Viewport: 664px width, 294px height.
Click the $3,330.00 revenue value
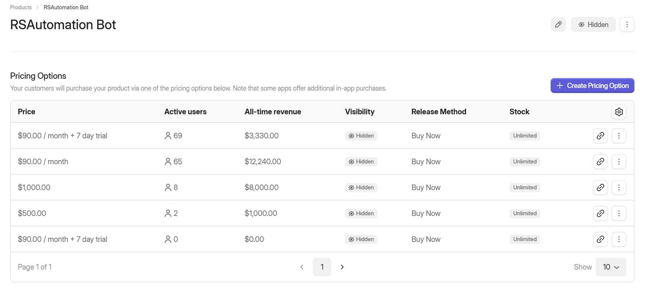pyautogui.click(x=261, y=136)
